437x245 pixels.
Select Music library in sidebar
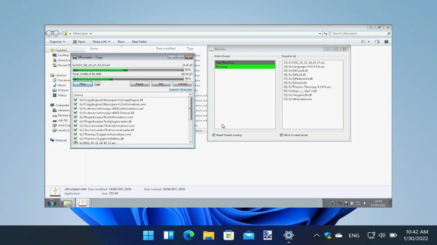[x=62, y=85]
